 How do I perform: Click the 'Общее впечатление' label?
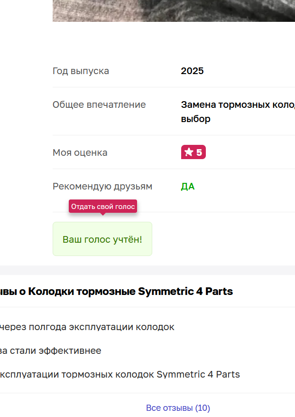[99, 104]
